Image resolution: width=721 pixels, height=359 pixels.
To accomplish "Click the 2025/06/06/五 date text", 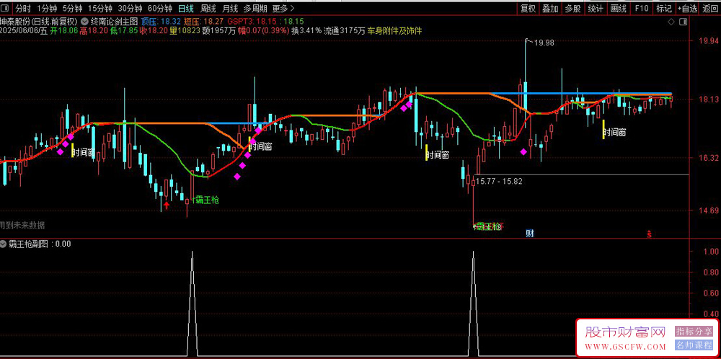I will [24, 31].
